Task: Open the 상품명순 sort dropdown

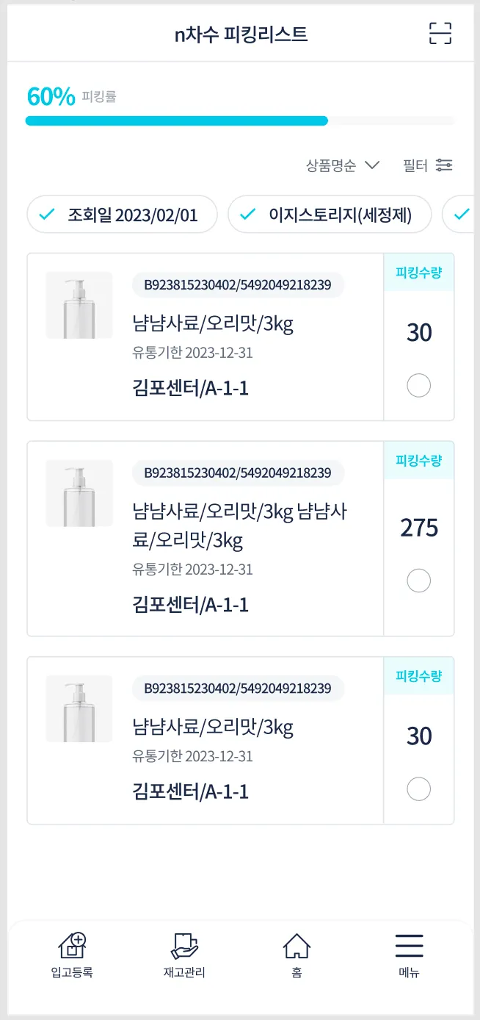Action: (x=331, y=165)
